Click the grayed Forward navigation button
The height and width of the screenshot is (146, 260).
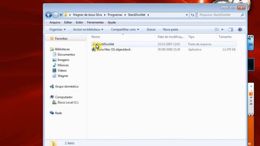(56, 15)
